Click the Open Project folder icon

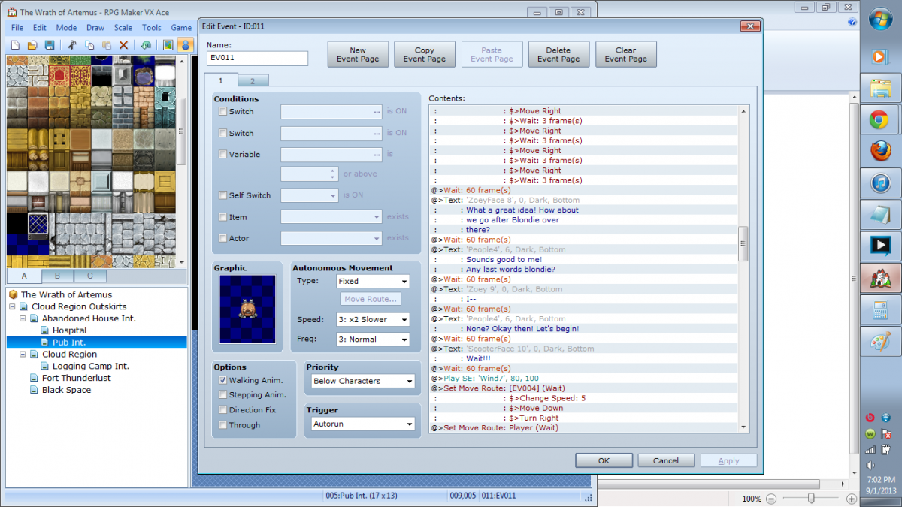tap(32, 45)
